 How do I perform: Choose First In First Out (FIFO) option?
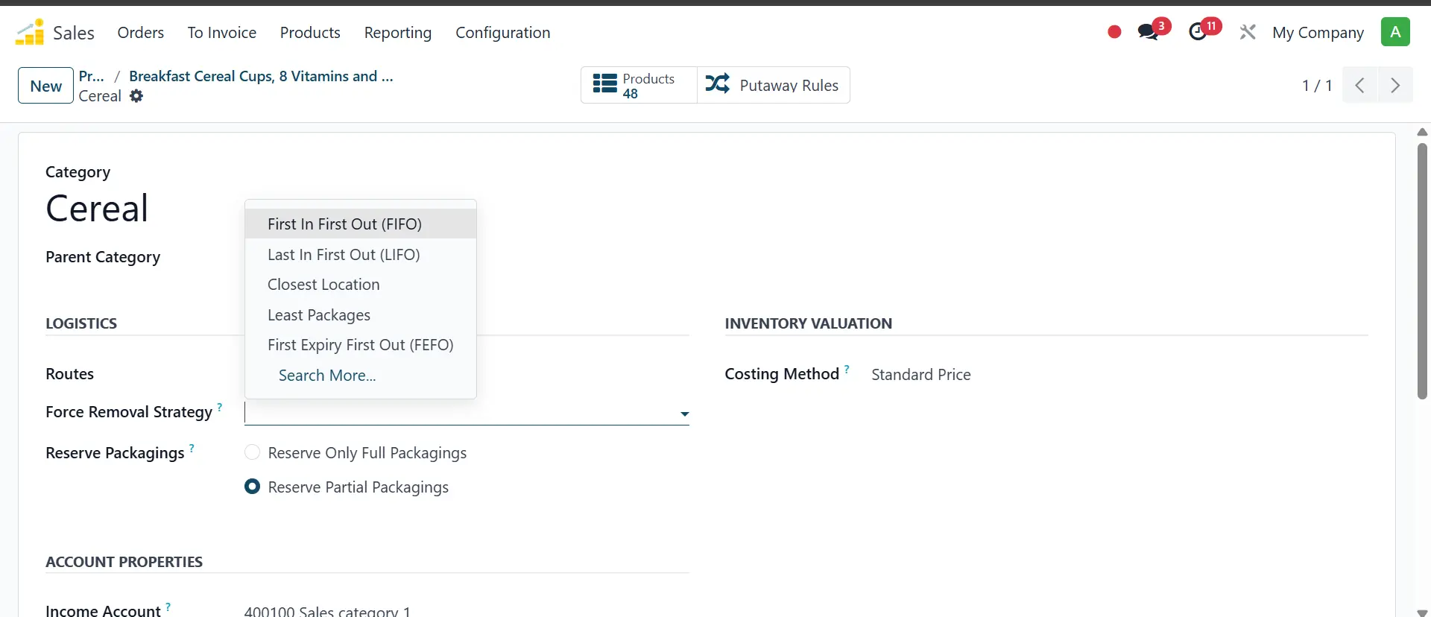point(344,224)
